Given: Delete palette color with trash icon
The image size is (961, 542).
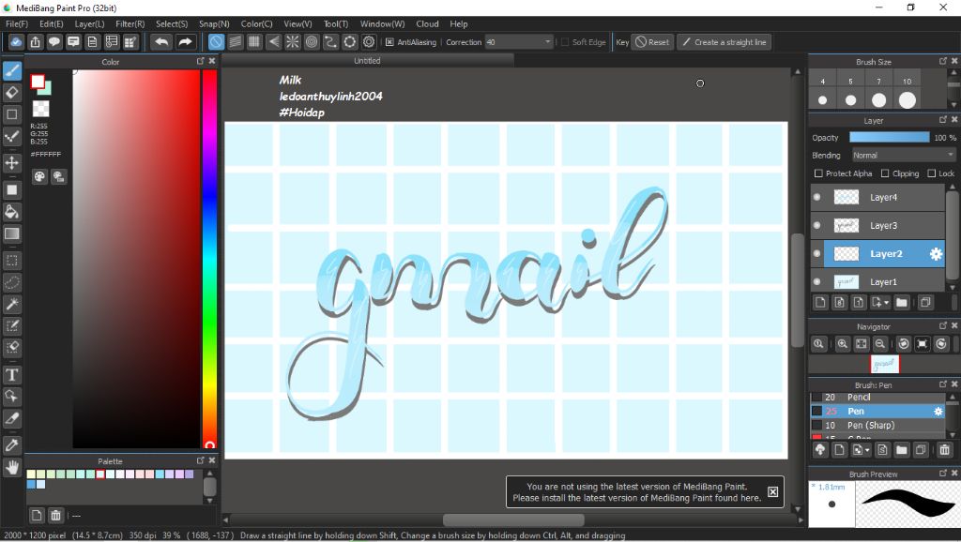Looking at the screenshot, I should [x=55, y=515].
